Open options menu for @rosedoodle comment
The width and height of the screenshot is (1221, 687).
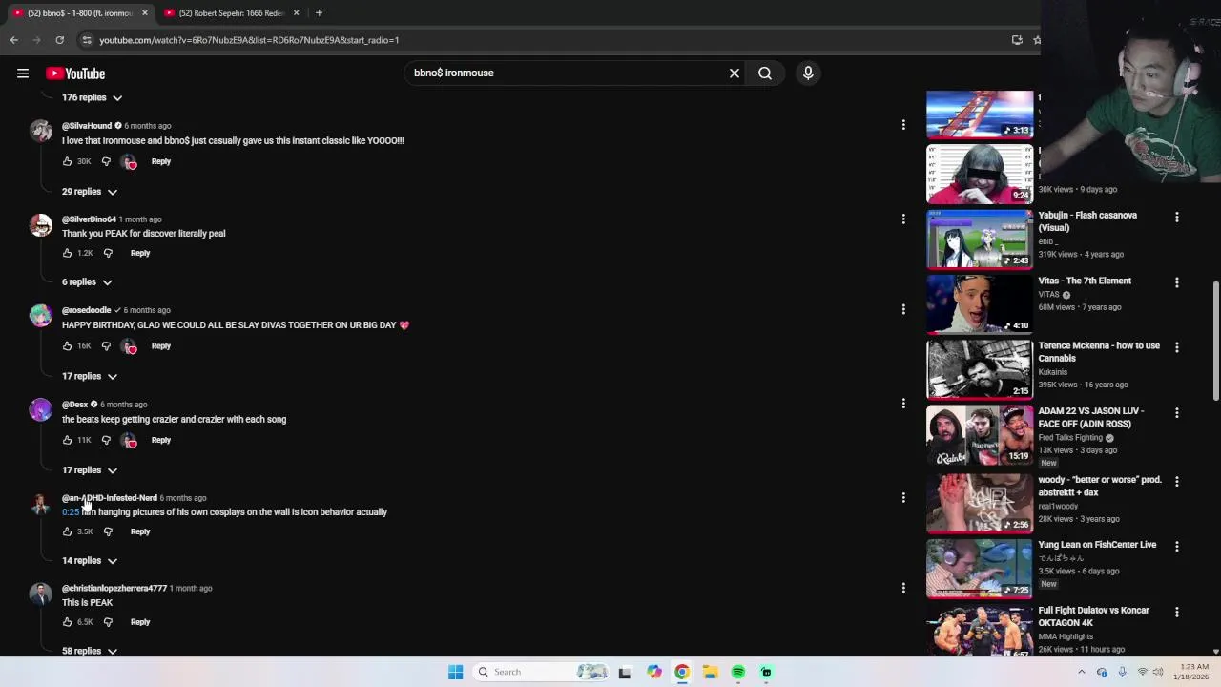tap(903, 309)
